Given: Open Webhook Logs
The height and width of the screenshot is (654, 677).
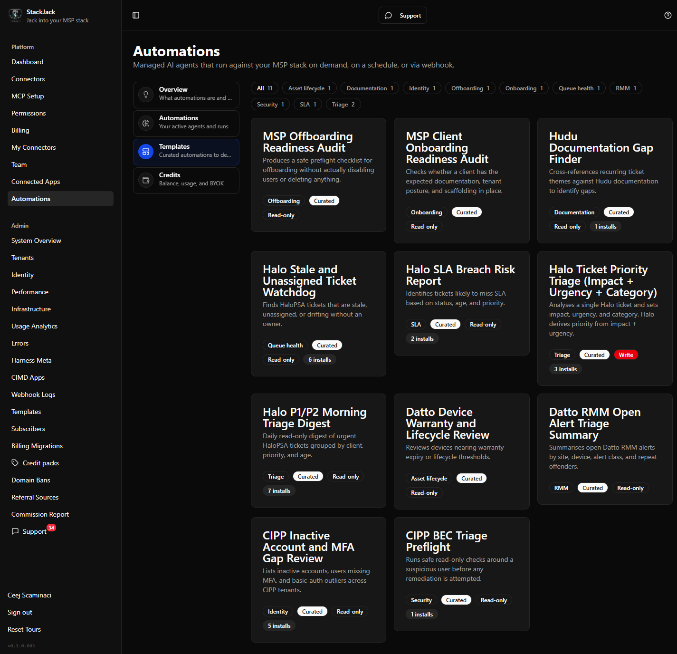Looking at the screenshot, I should (60, 394).
